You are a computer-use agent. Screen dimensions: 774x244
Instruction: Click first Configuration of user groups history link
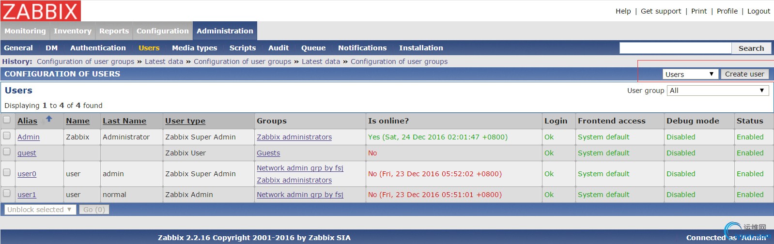85,61
